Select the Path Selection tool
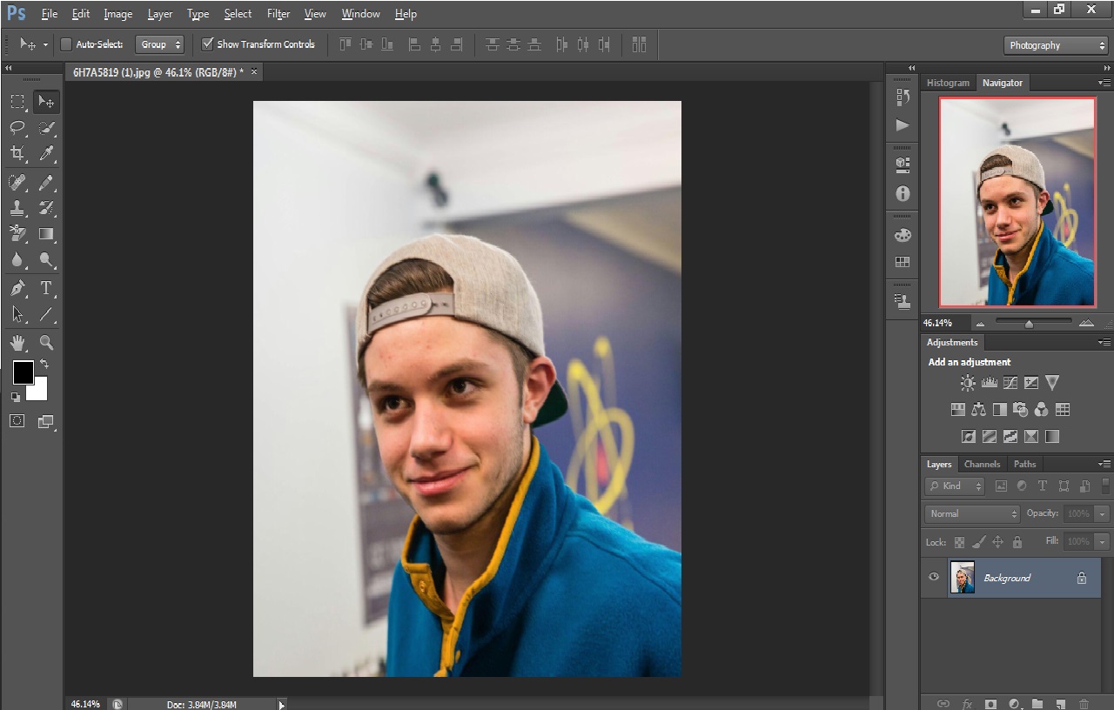The image size is (1114, 710). pos(17,314)
